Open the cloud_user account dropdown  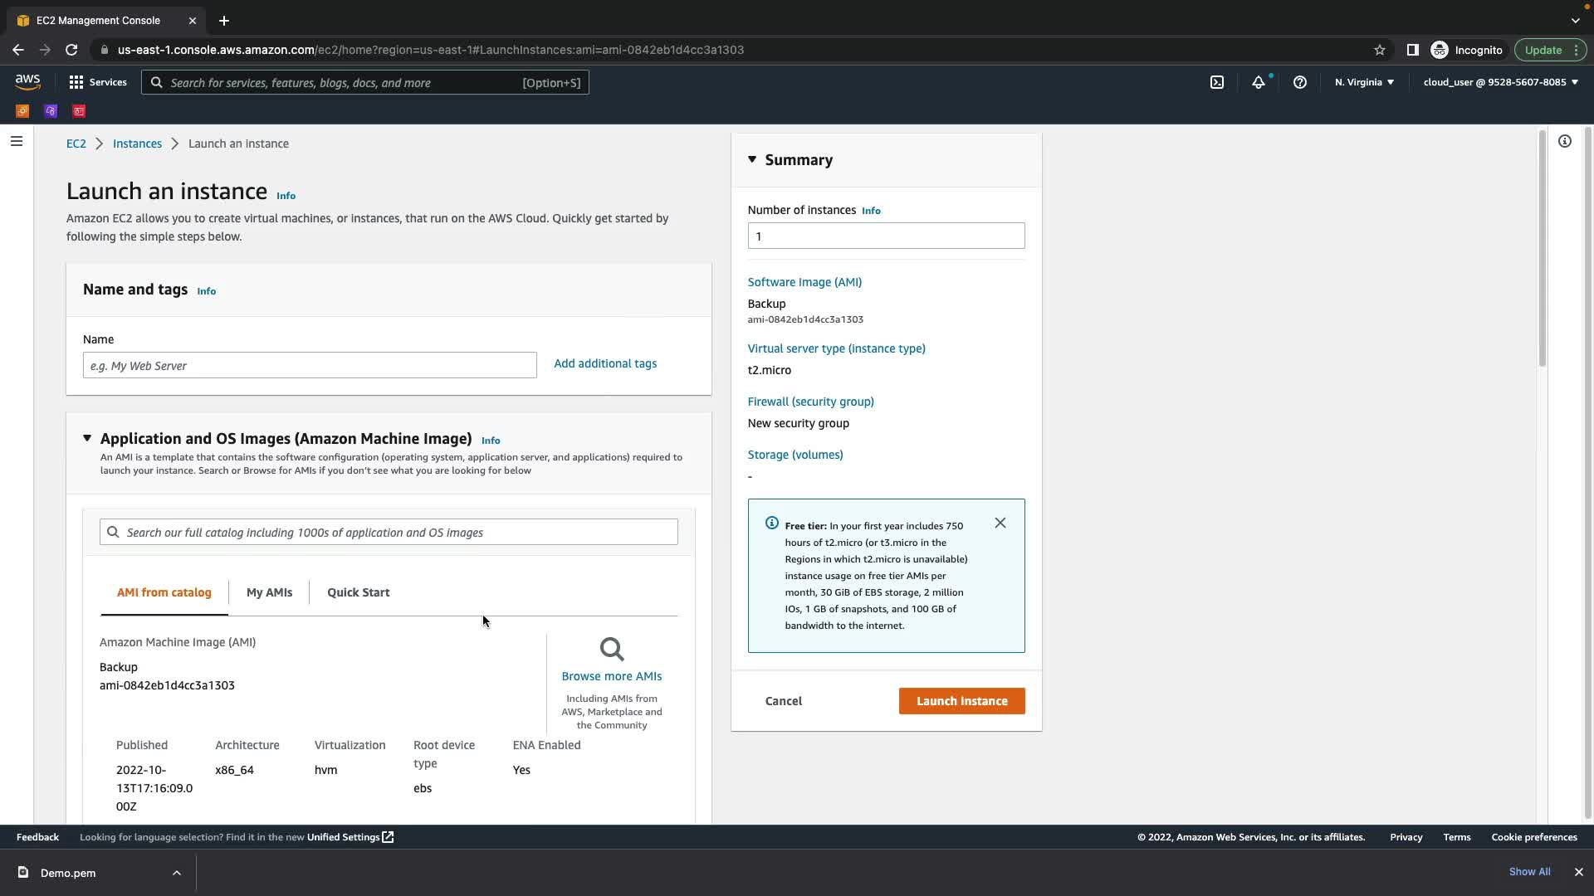click(x=1500, y=82)
